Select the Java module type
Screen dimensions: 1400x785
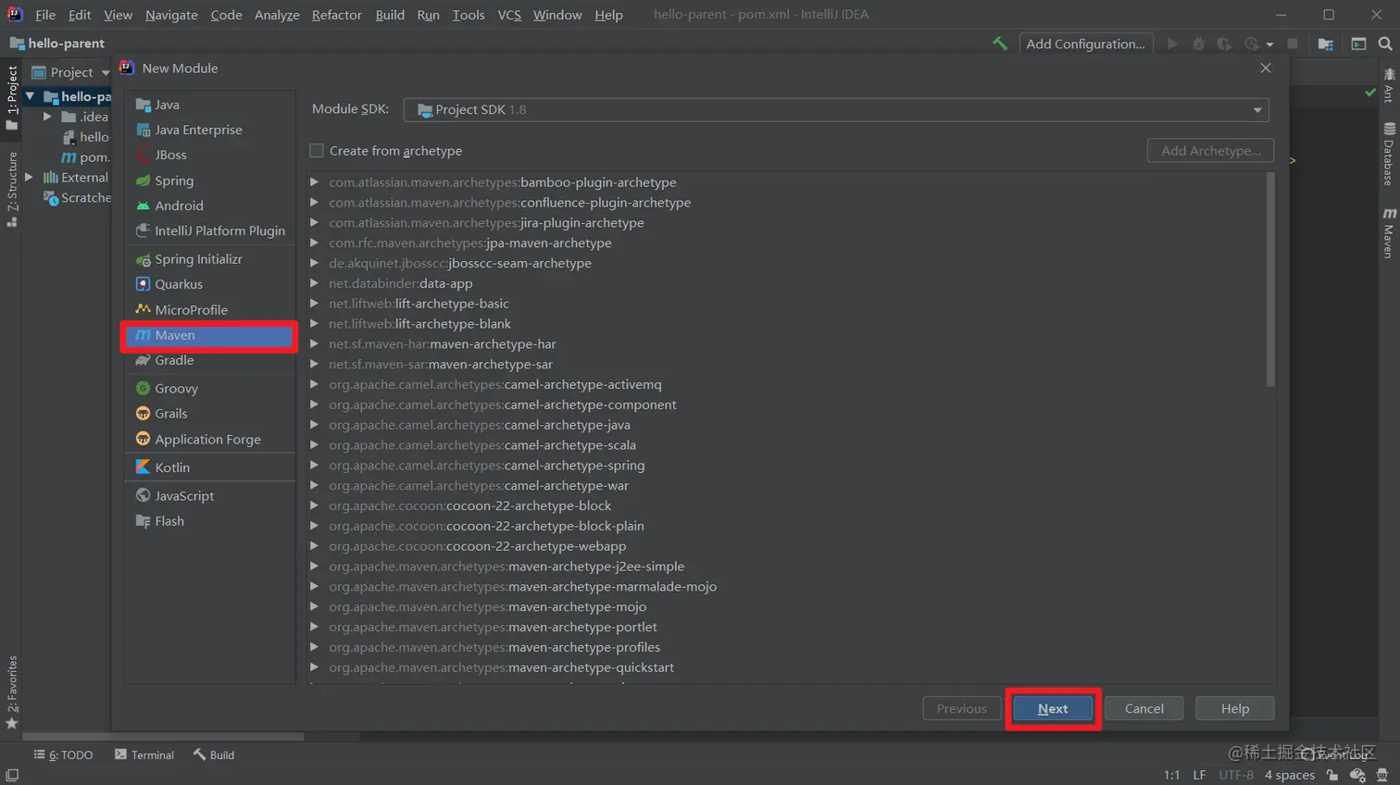click(x=167, y=105)
